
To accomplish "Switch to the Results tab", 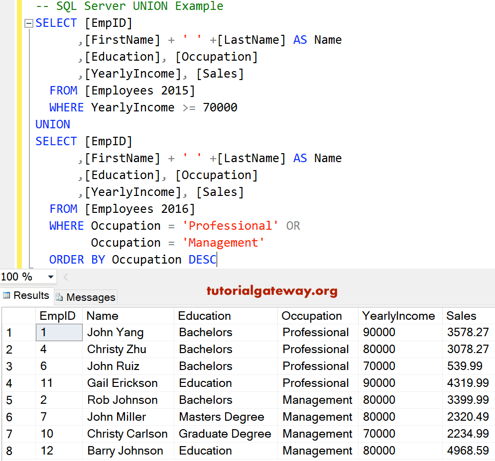I will tap(31, 295).
